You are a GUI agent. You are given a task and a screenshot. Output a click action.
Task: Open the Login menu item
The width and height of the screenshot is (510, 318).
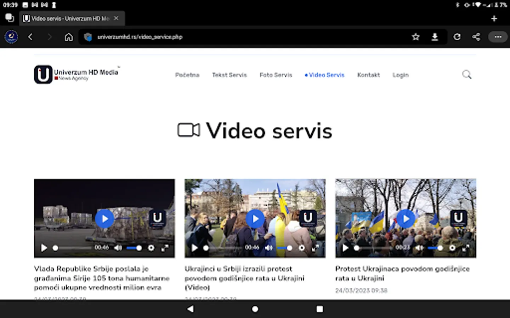pos(401,75)
